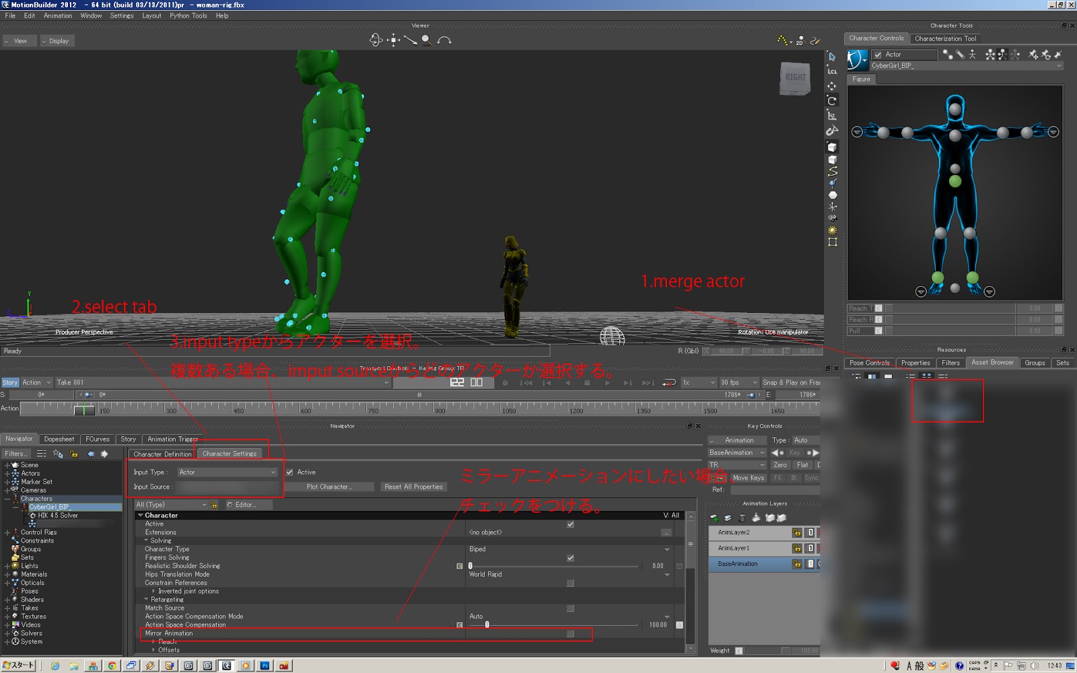The width and height of the screenshot is (1077, 673).
Task: Click the Reset All Properties button
Action: pos(413,486)
